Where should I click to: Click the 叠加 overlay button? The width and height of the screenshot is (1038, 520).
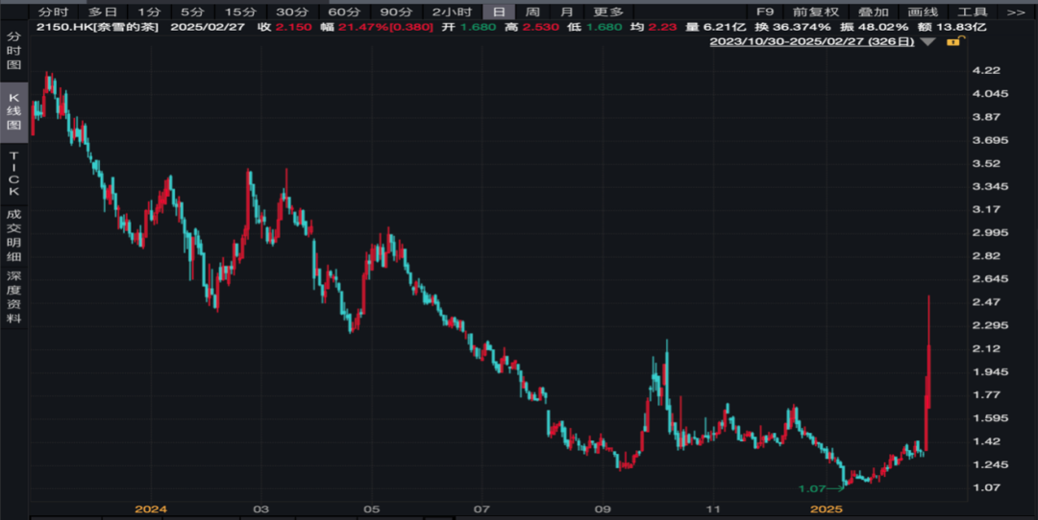(x=873, y=12)
